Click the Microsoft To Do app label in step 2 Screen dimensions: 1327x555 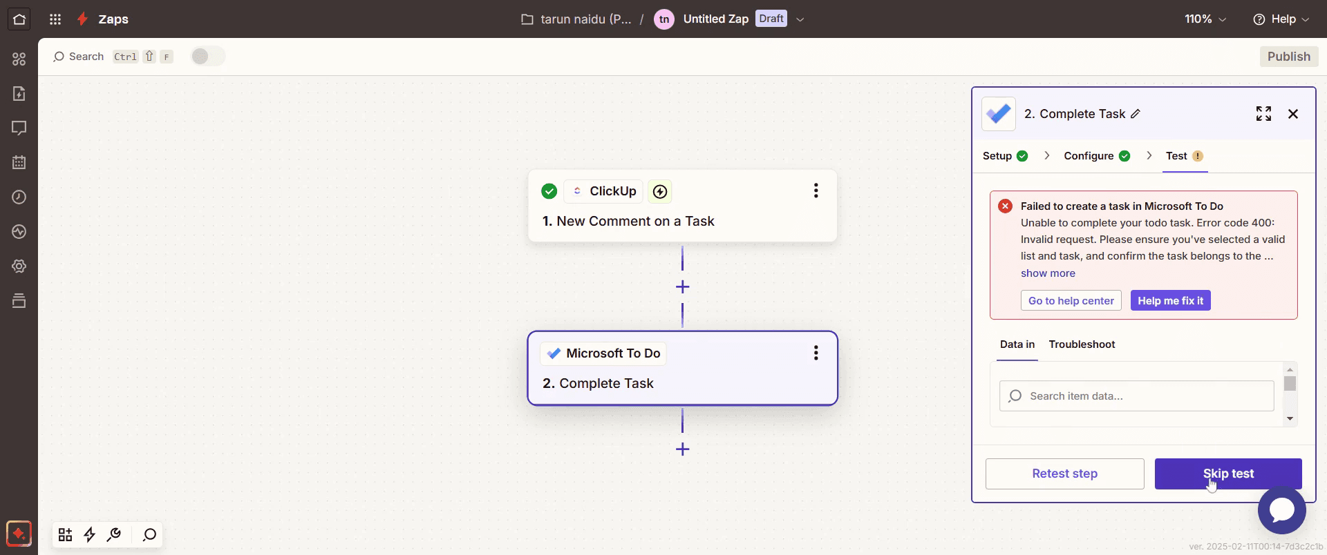(603, 353)
